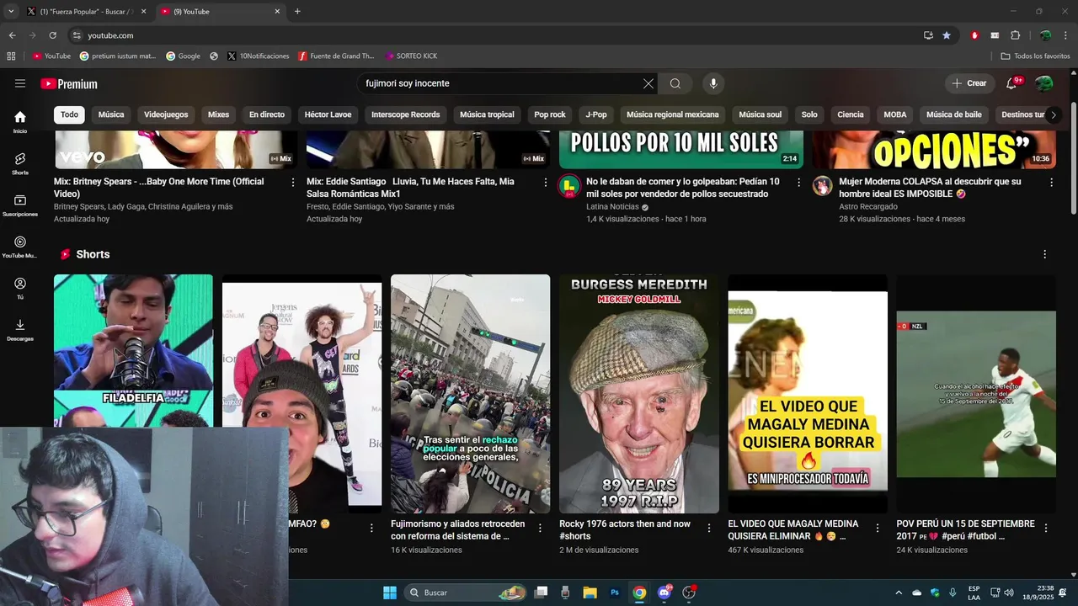1078x606 pixels.
Task: Open options for Rocky 1976 short
Action: tap(709, 528)
